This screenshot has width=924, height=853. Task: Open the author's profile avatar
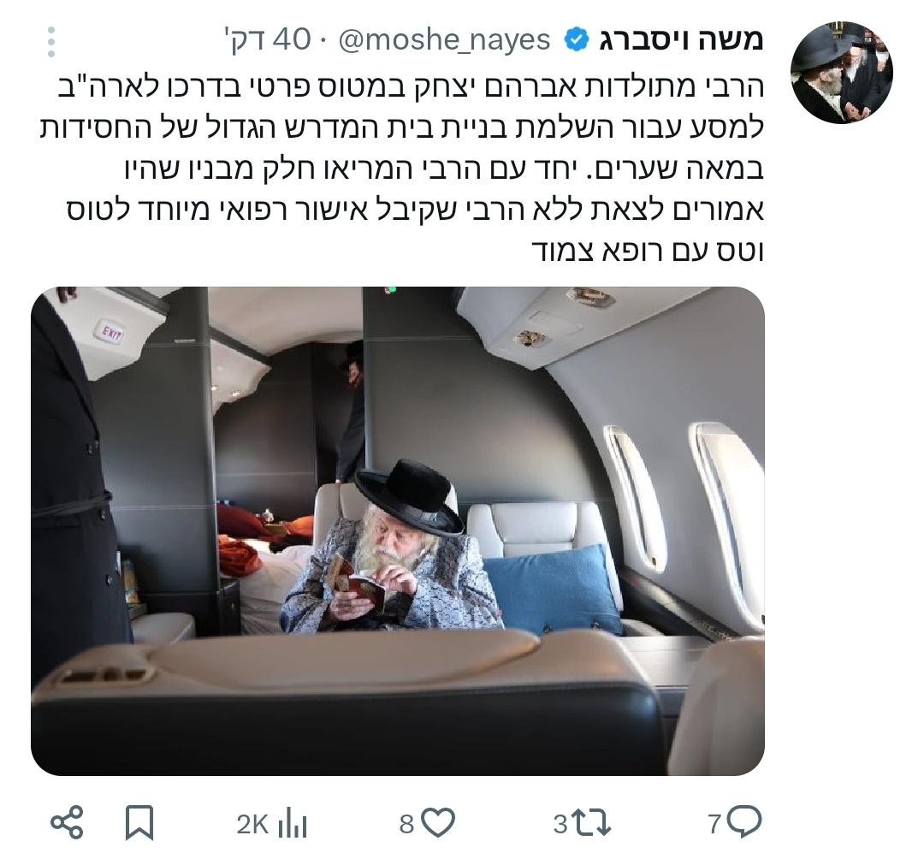842,73
